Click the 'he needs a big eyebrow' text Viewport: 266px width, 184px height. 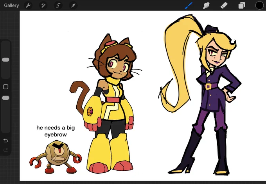tap(56, 131)
